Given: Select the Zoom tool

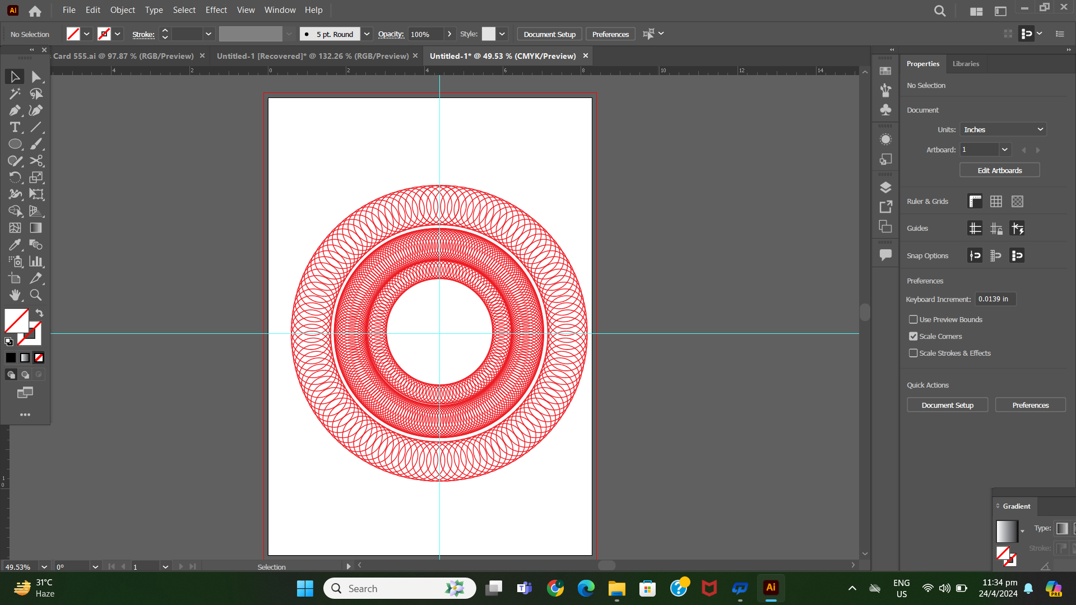Looking at the screenshot, I should 36,295.
